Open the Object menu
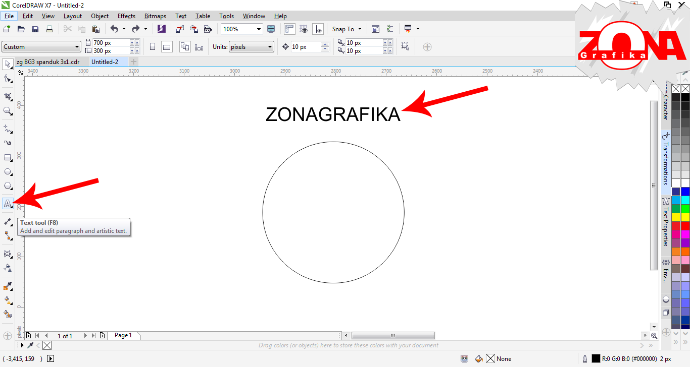This screenshot has height=367, width=690. click(x=100, y=16)
